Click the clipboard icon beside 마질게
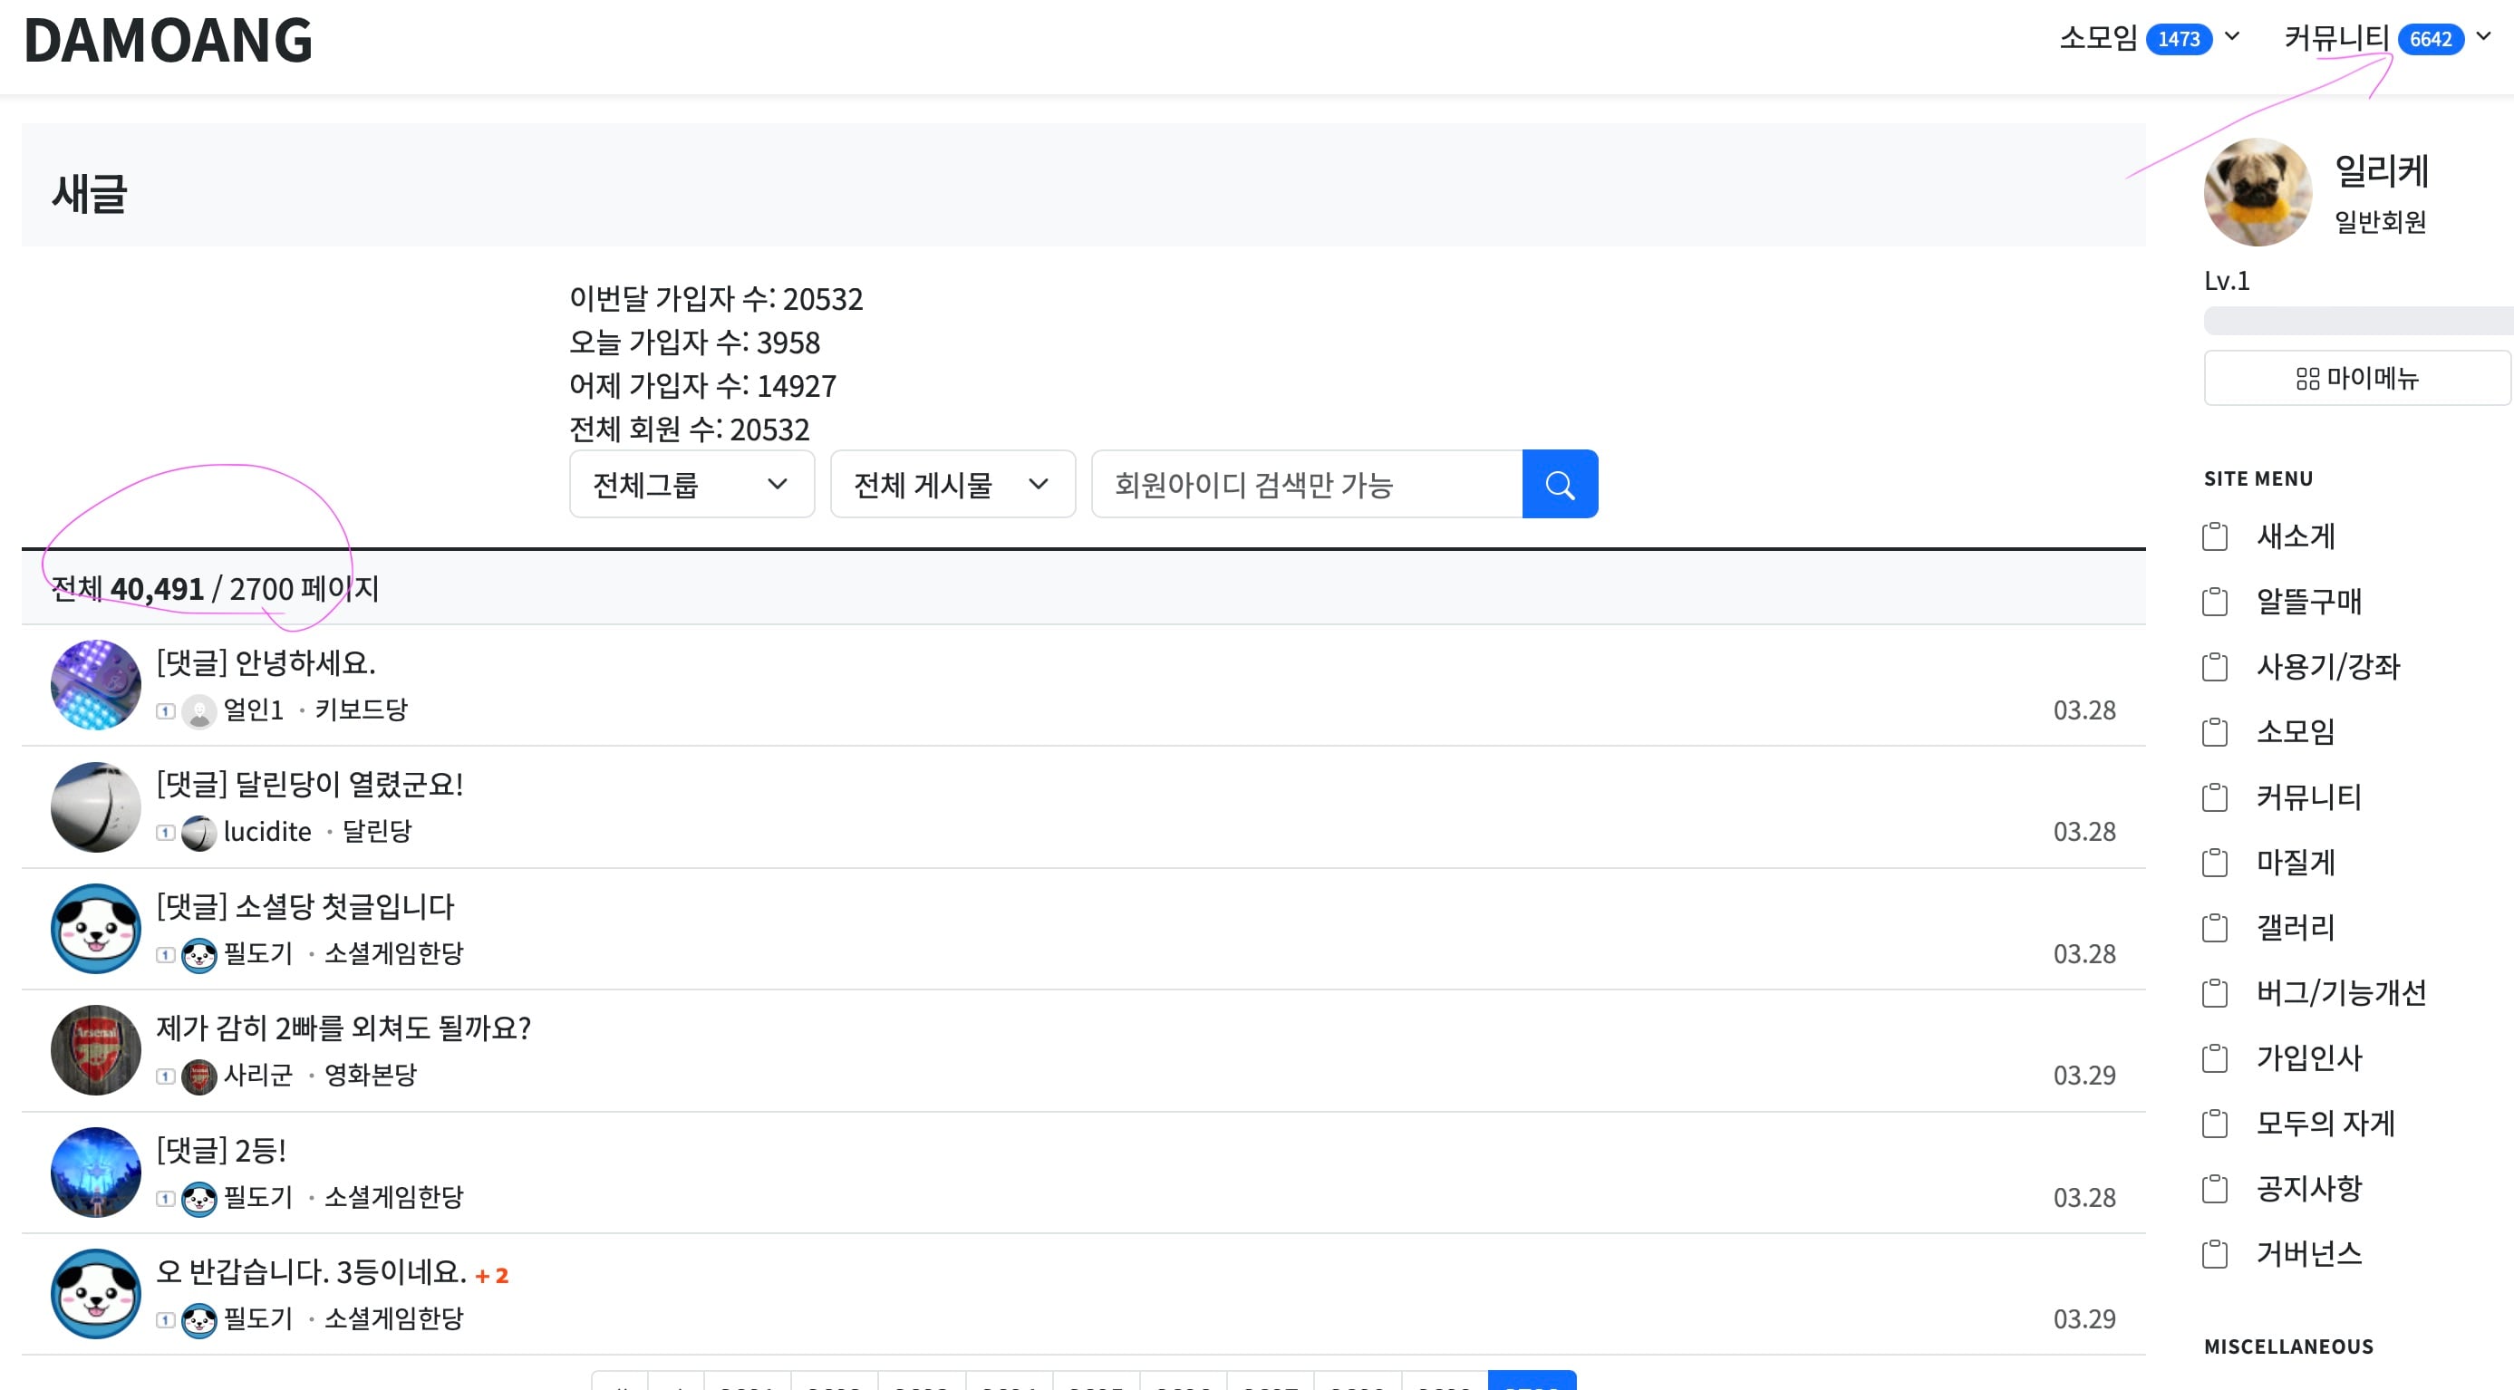2514x1390 pixels. click(x=2214, y=863)
